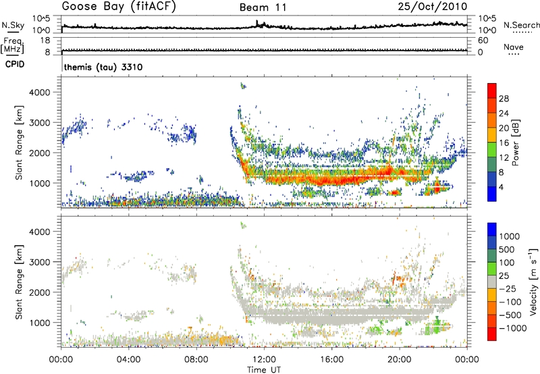Image resolution: width=540 pixels, height=374 pixels.
Task: Pick the red top segment of the Power colorbar
Action: (492, 90)
